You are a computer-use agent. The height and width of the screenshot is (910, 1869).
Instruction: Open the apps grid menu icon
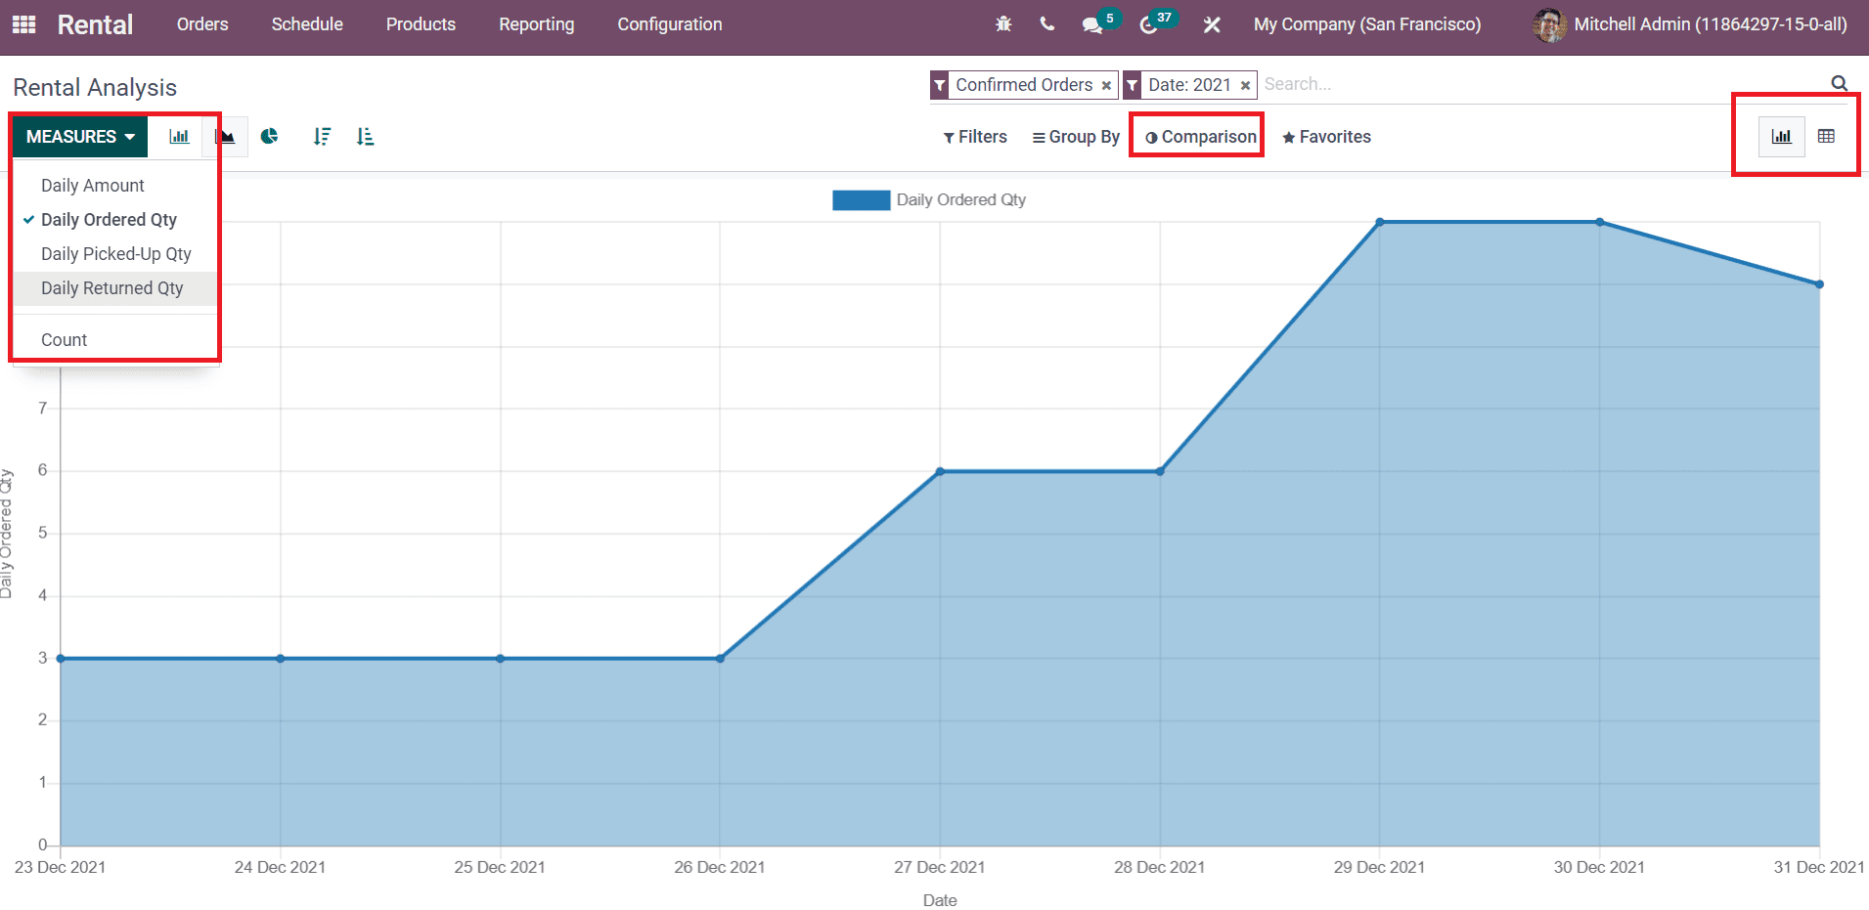(23, 24)
